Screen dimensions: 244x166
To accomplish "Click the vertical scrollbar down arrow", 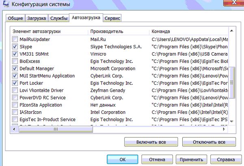I will coord(231,121).
